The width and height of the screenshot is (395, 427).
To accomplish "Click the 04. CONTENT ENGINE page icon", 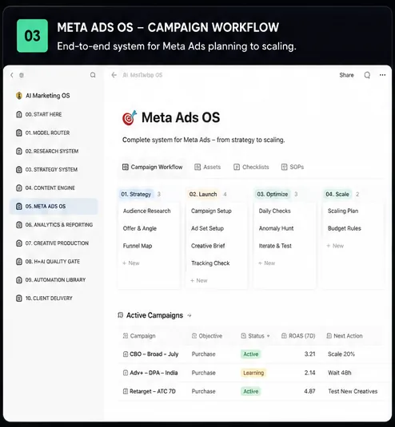I will [19, 188].
